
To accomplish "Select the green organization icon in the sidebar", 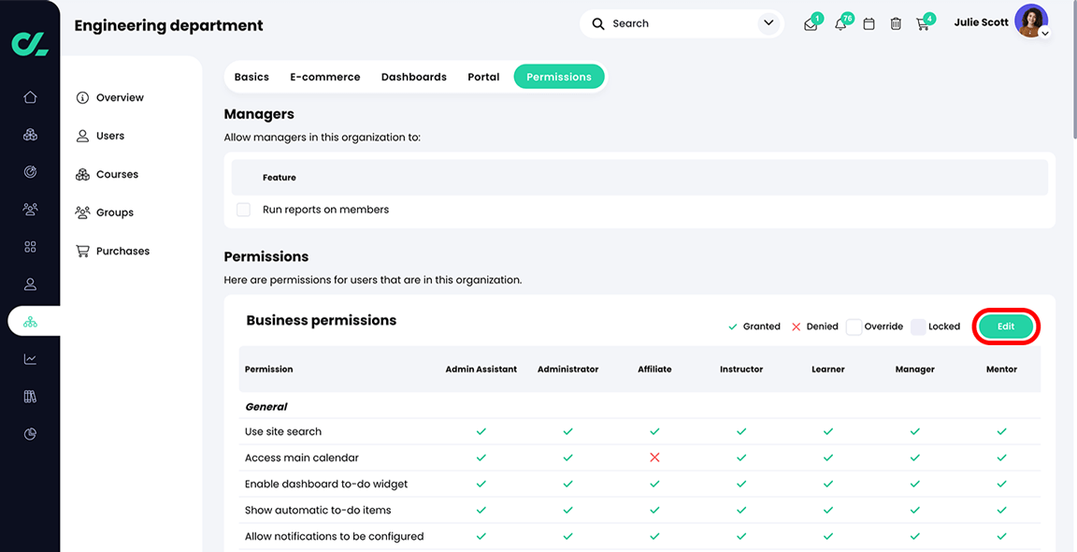I will pos(30,321).
